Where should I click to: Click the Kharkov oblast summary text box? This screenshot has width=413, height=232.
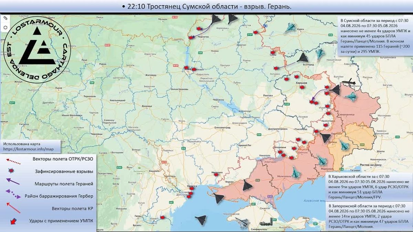(369, 187)
